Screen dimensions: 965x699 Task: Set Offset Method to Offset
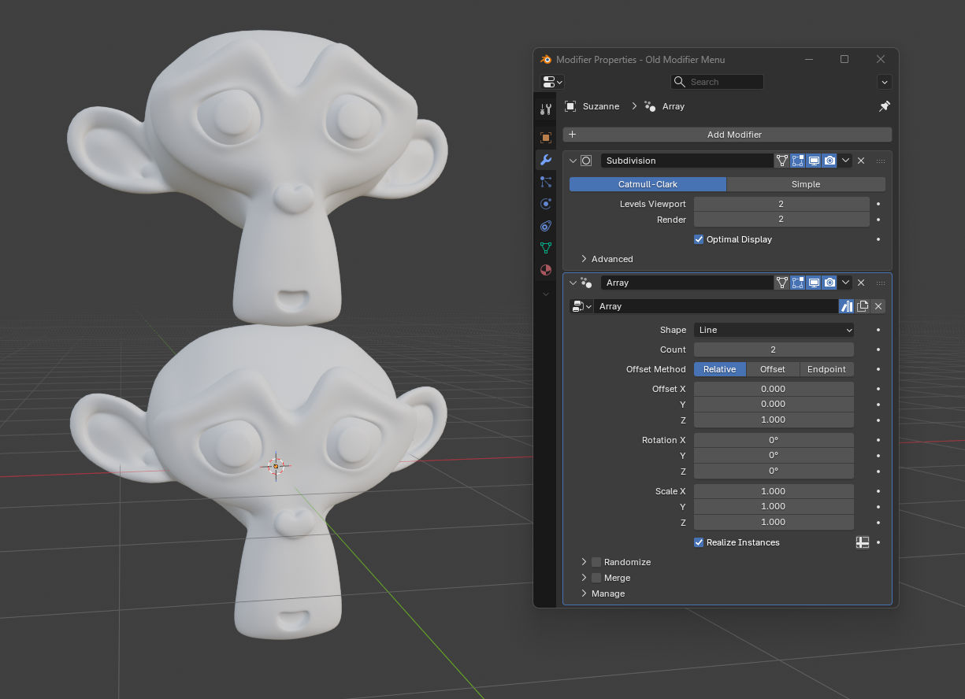tap(773, 369)
